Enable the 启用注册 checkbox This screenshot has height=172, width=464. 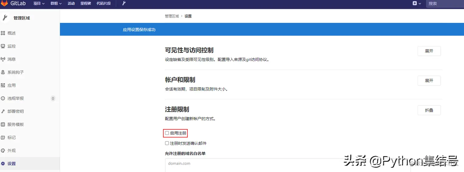tap(167, 133)
